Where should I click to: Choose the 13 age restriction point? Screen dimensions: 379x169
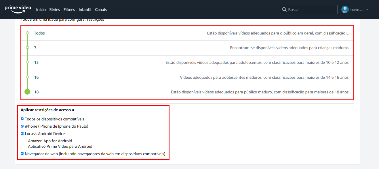27,62
